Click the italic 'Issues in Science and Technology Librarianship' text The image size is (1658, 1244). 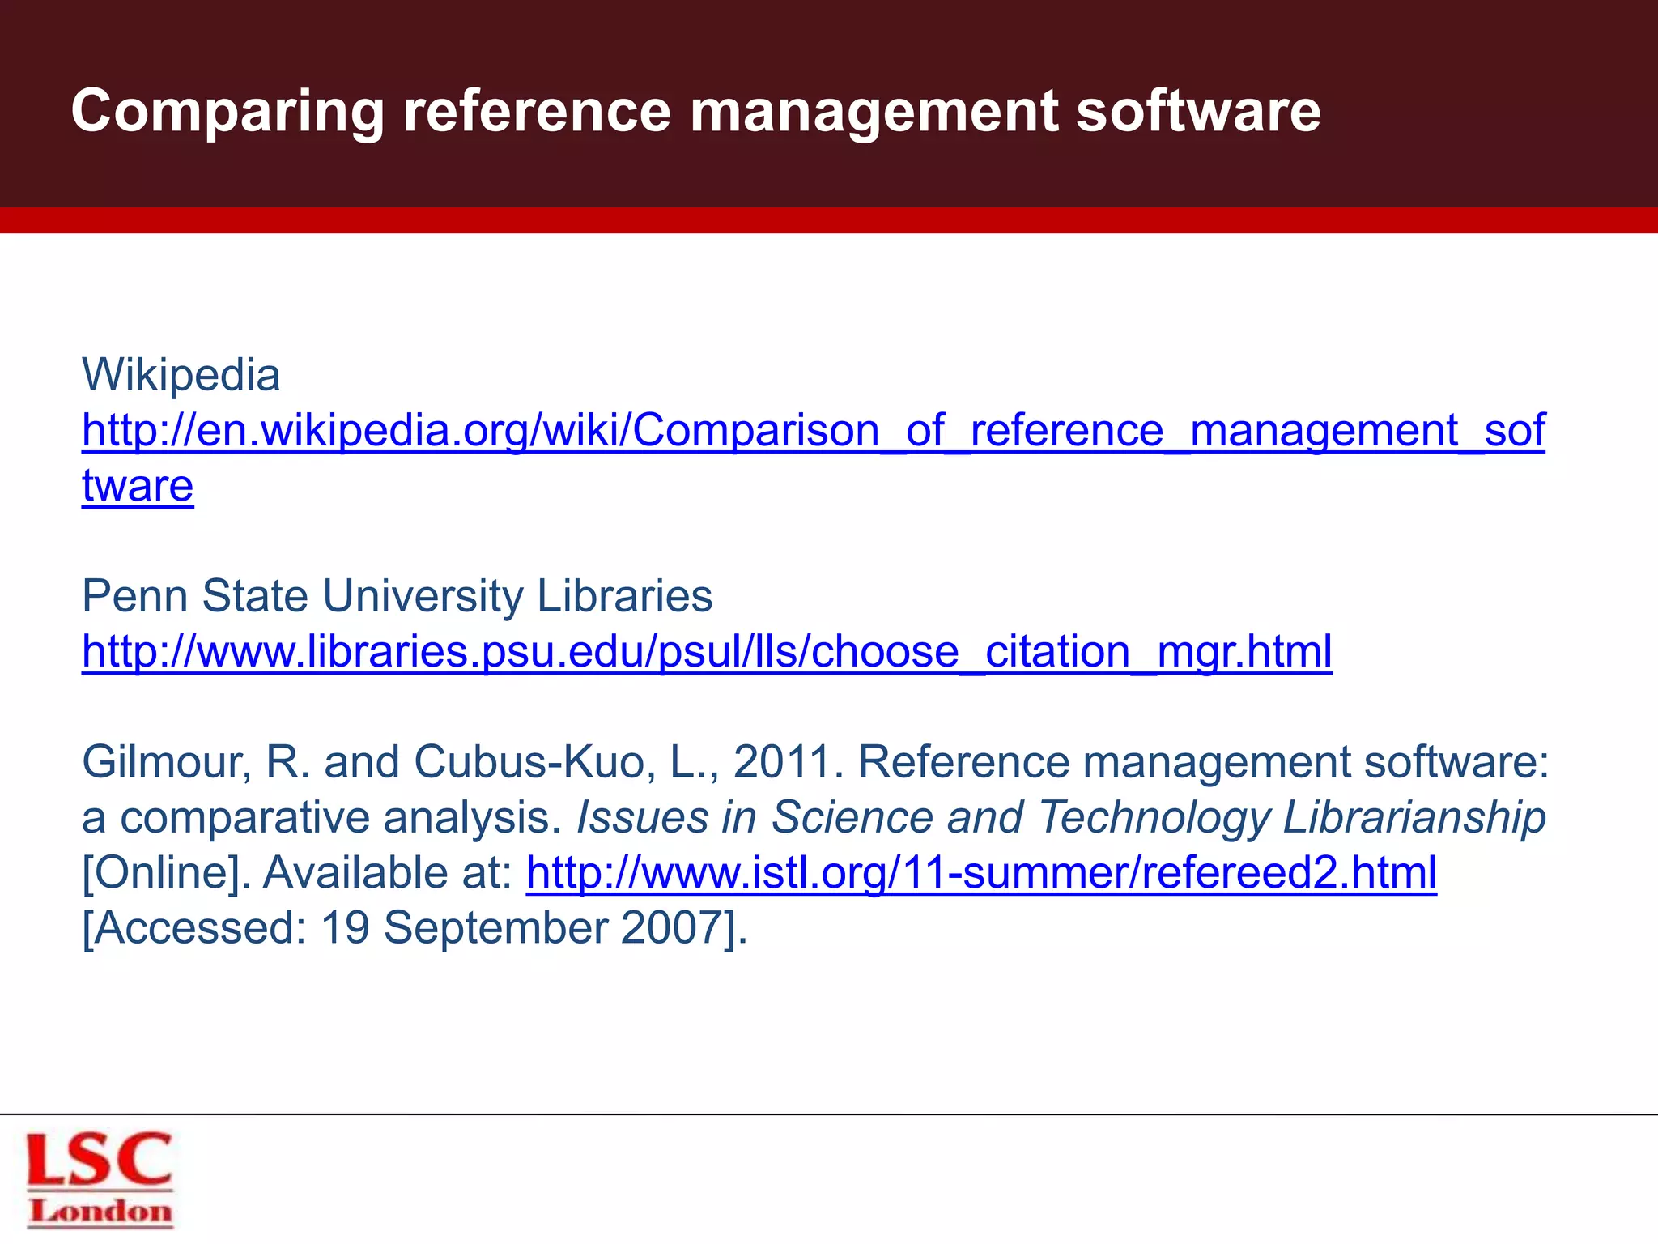1061,817
